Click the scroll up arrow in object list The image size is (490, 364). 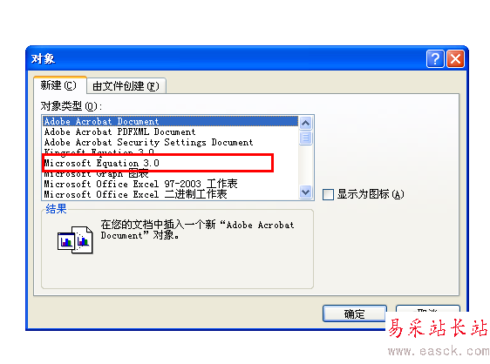click(x=305, y=124)
